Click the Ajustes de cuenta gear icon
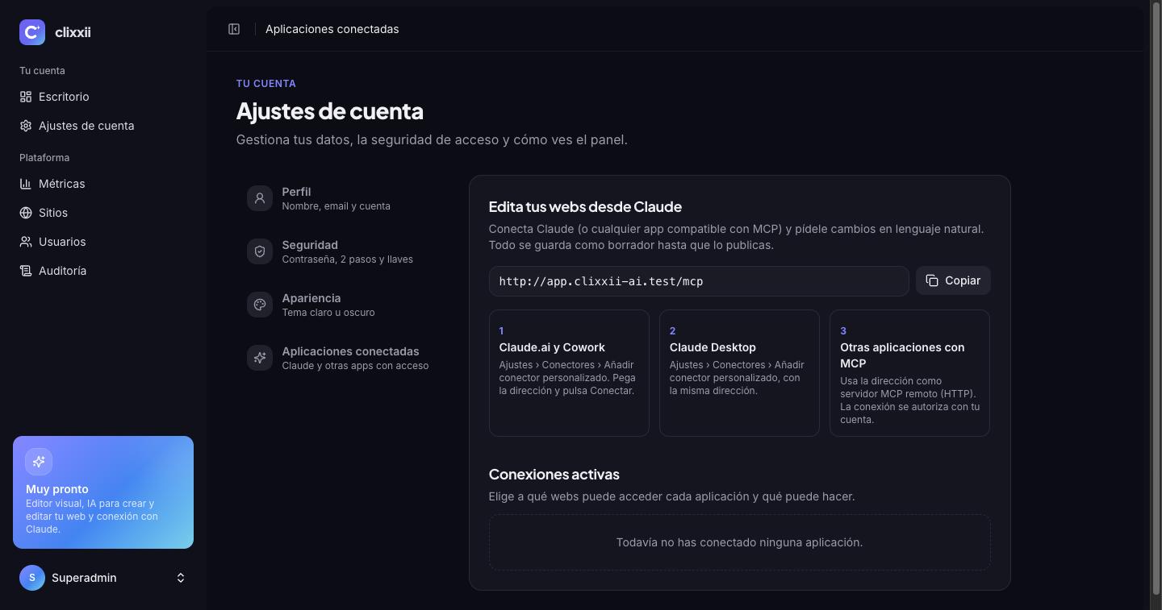Image resolution: width=1162 pixels, height=610 pixels. (26, 126)
